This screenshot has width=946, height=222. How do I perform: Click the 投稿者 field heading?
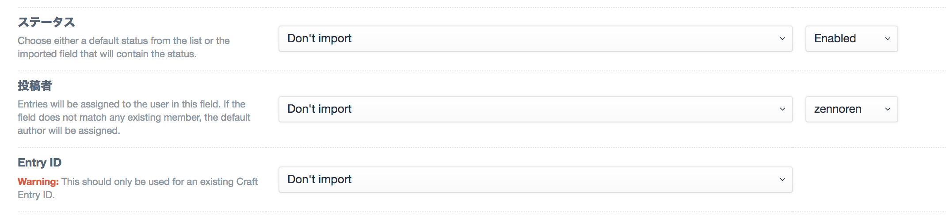coord(35,85)
